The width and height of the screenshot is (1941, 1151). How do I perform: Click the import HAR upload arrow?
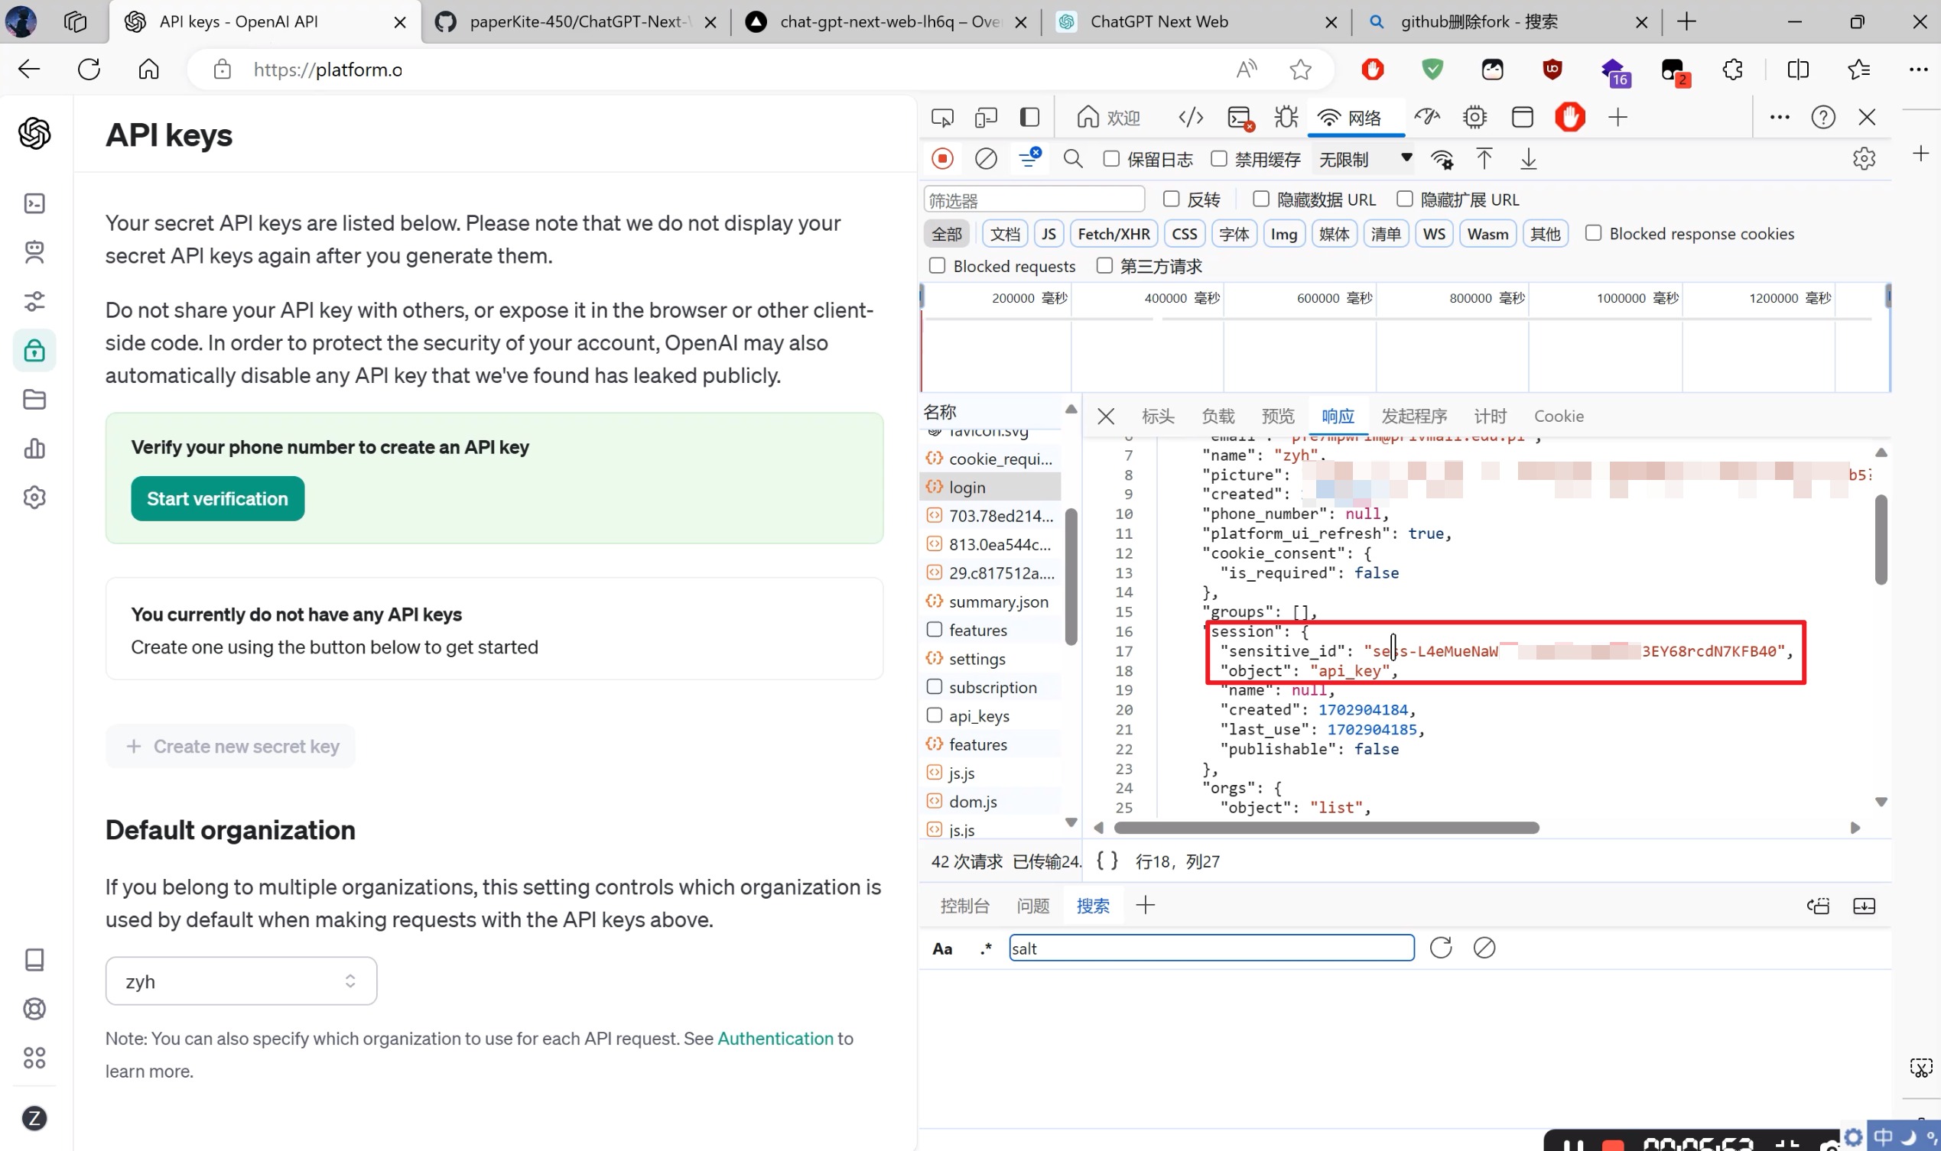point(1484,159)
